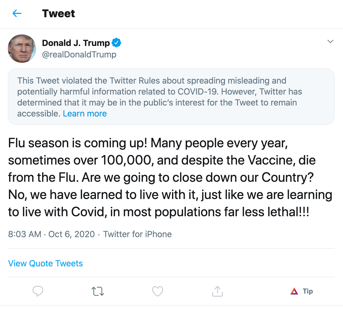Check the blue verified badge
The width and height of the screenshot is (343, 316).
(x=116, y=43)
